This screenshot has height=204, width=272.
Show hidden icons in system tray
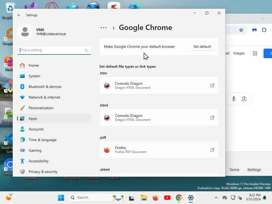216,198
